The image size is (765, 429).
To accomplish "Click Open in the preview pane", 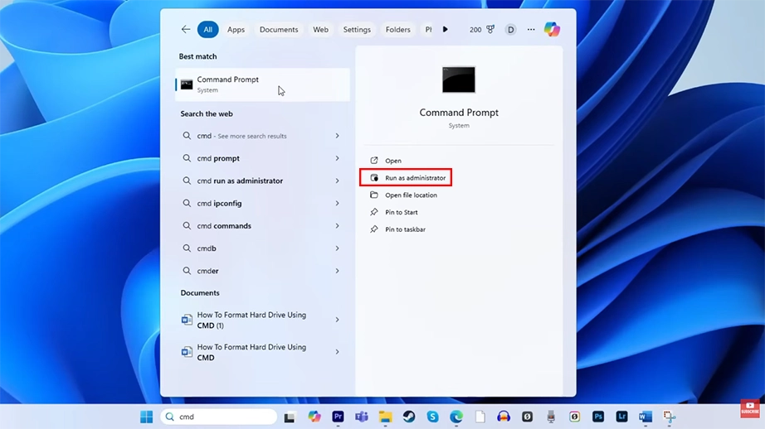I will point(393,161).
